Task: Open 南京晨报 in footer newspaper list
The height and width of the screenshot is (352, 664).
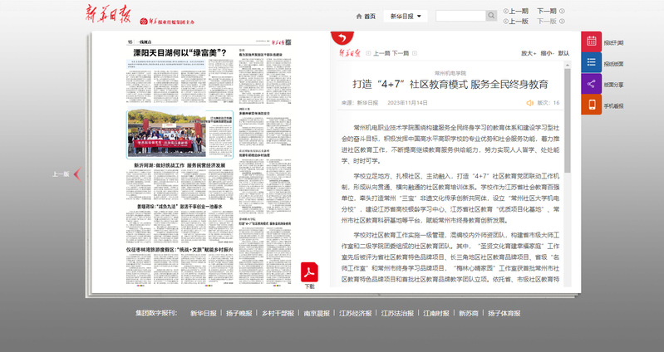Action: click(317, 314)
